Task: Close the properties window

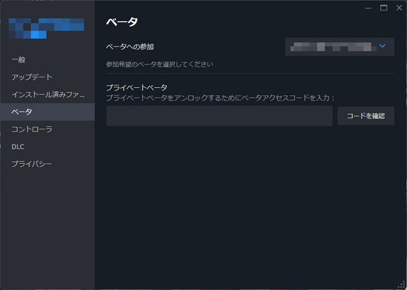Action: tap(398, 8)
